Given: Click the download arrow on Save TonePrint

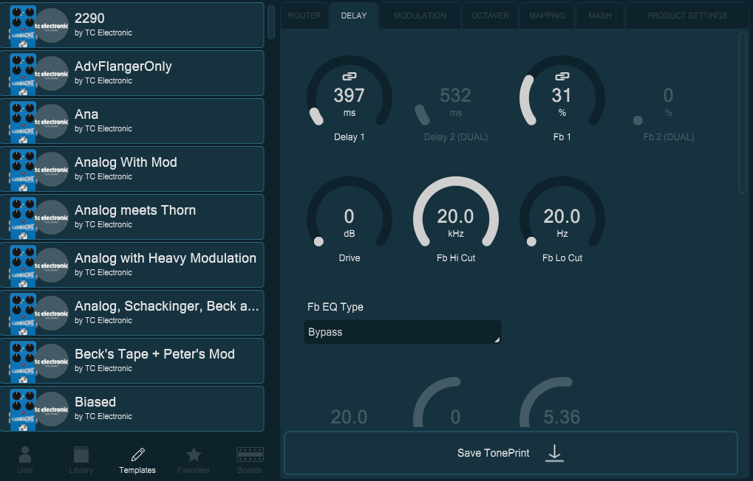Looking at the screenshot, I should pos(555,453).
